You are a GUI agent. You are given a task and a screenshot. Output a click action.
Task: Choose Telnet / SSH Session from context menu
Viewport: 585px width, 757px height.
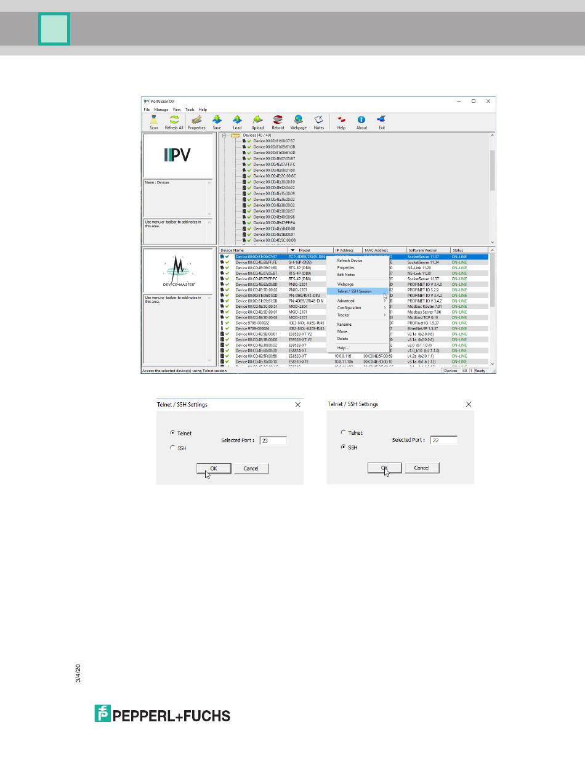pyautogui.click(x=358, y=291)
